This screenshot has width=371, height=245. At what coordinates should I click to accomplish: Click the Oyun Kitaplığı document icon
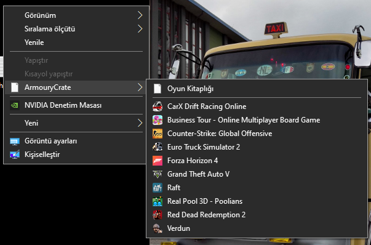pos(158,89)
